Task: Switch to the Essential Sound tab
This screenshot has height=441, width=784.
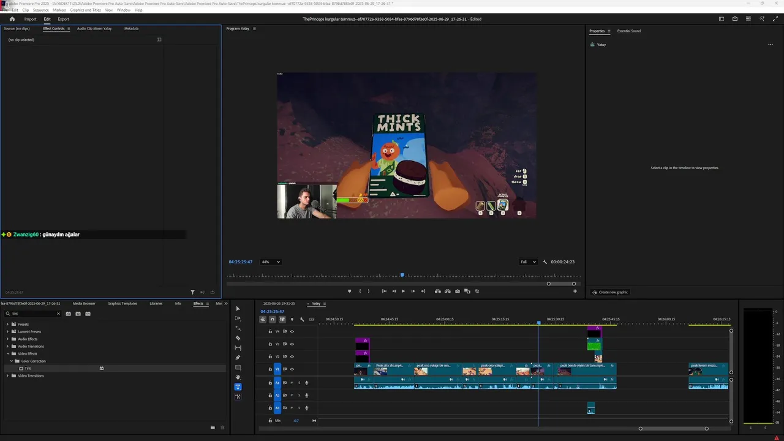Action: (629, 31)
